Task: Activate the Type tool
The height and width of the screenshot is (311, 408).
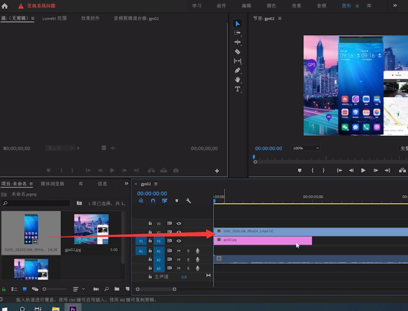Action: click(237, 89)
